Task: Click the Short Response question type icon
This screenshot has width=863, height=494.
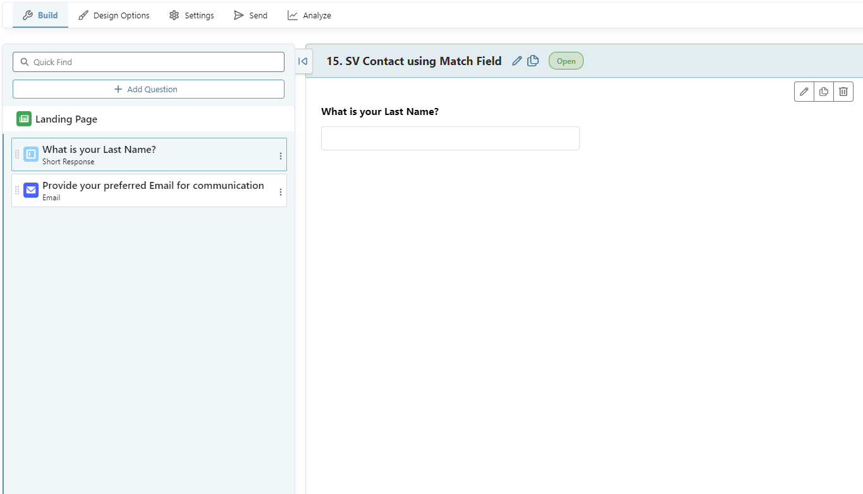Action: (x=30, y=154)
